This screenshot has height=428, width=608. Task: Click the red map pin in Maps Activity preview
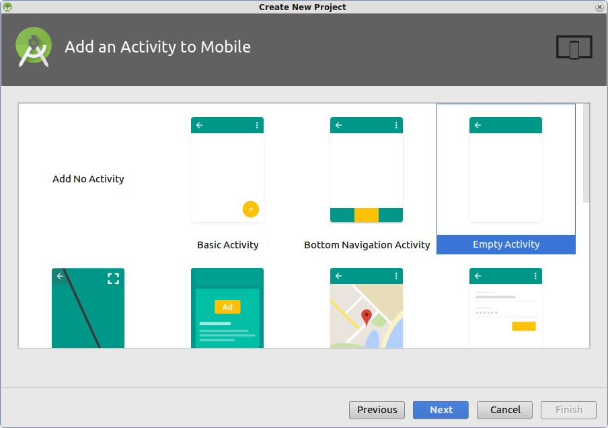pyautogui.click(x=367, y=314)
